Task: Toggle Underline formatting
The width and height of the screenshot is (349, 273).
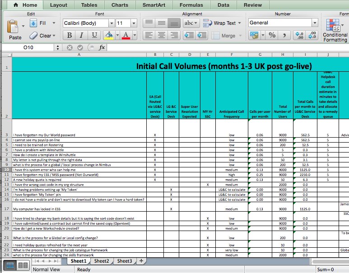Action: tap(94, 35)
